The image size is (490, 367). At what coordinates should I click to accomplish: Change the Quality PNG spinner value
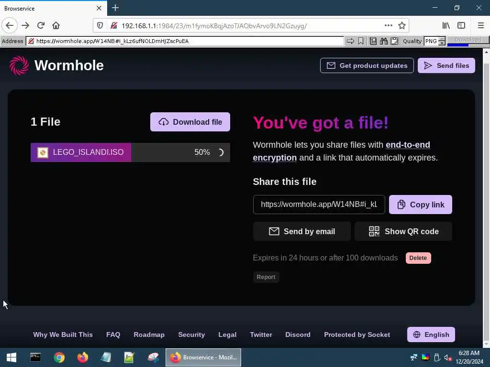click(x=442, y=41)
